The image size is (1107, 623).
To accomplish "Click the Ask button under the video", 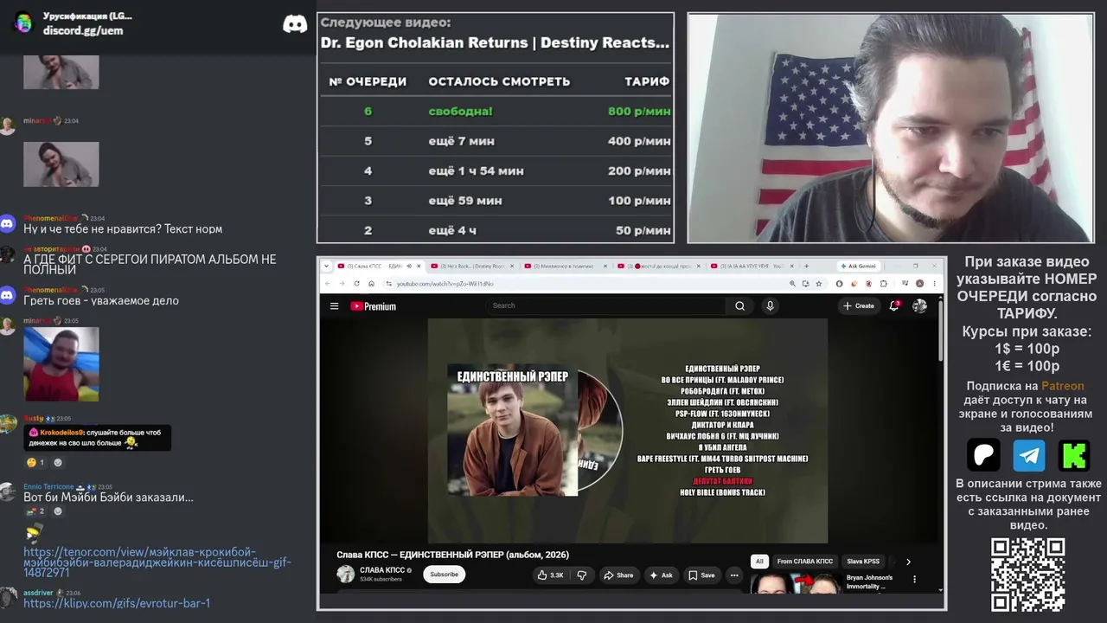I will point(661,575).
